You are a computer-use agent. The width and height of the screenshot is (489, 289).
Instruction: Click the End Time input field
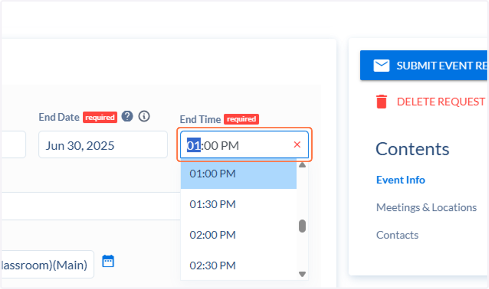point(244,145)
